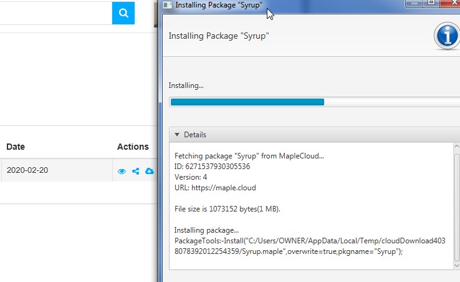Screen dimensions: 460x282
Task: Click the 'URL: https://maple.cloud' line
Action: pos(215,187)
